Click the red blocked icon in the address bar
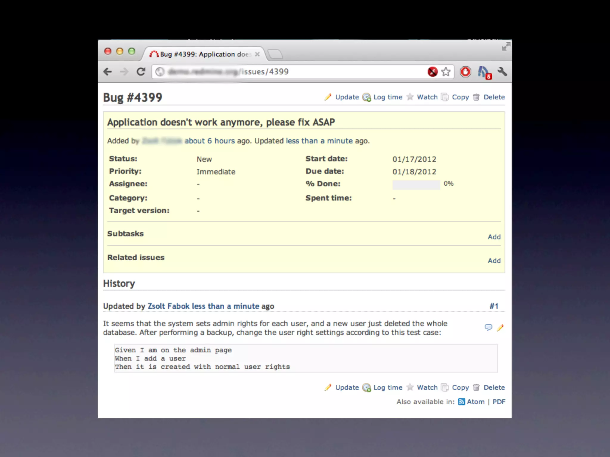The image size is (610, 457). pyautogui.click(x=432, y=72)
